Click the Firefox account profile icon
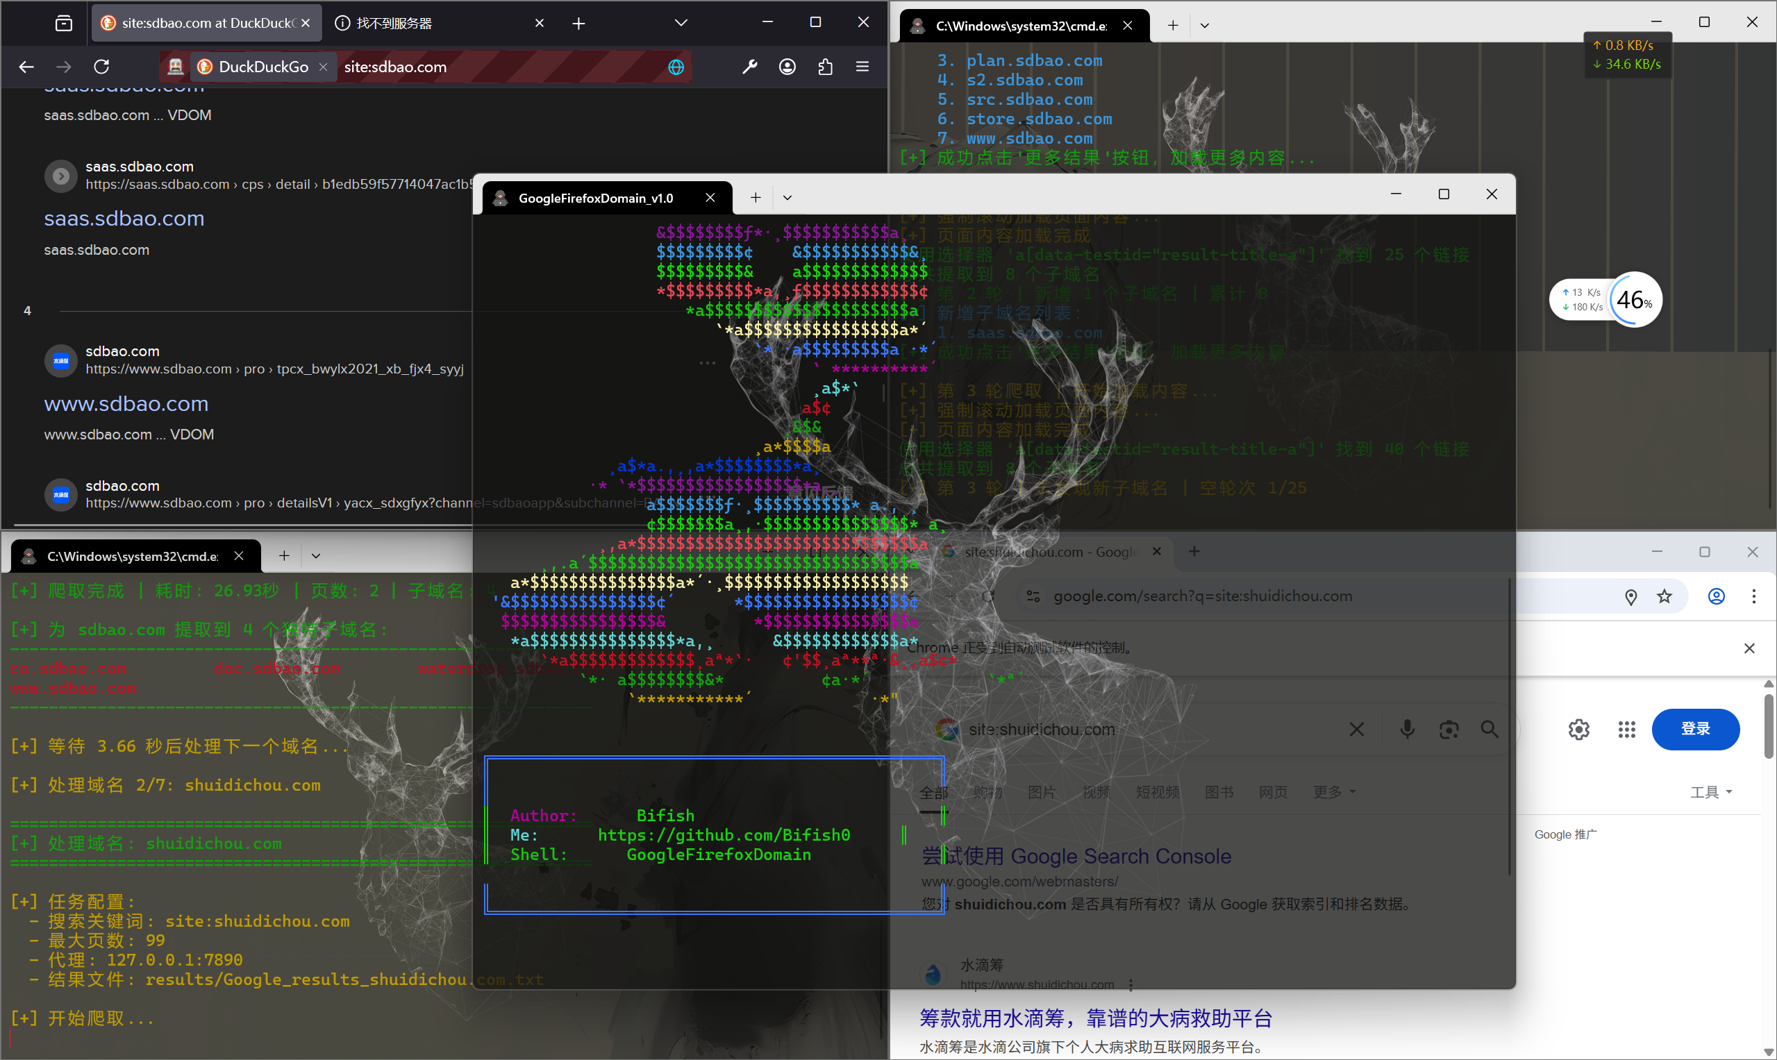Viewport: 1777px width, 1060px height. (x=787, y=67)
